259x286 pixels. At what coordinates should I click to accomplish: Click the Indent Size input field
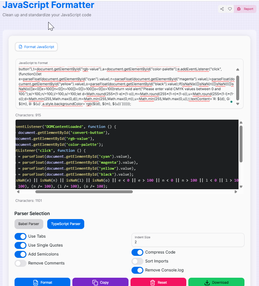tap(188, 242)
